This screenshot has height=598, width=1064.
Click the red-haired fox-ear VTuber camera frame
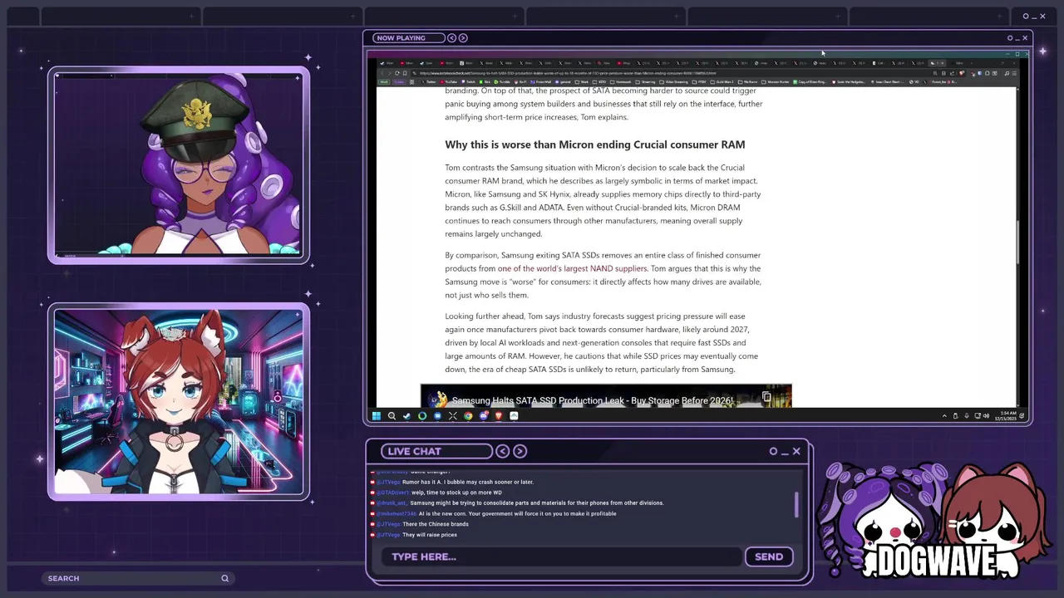tap(179, 402)
